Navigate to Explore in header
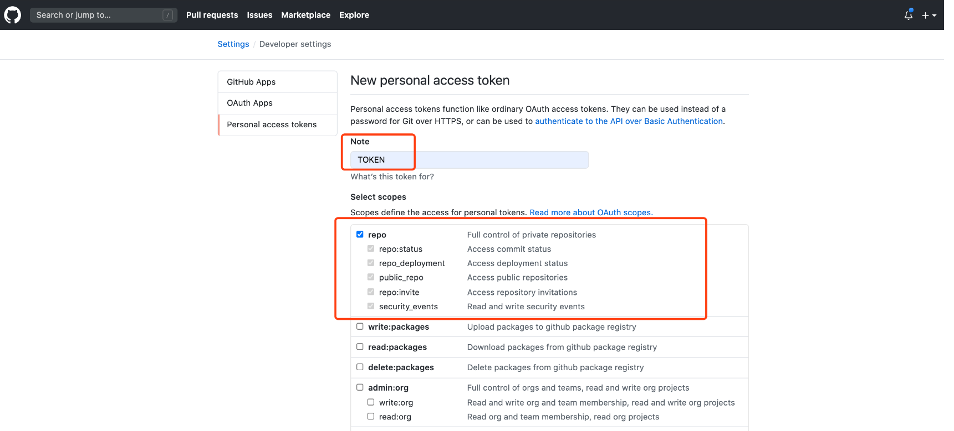The height and width of the screenshot is (431, 954). click(x=354, y=15)
